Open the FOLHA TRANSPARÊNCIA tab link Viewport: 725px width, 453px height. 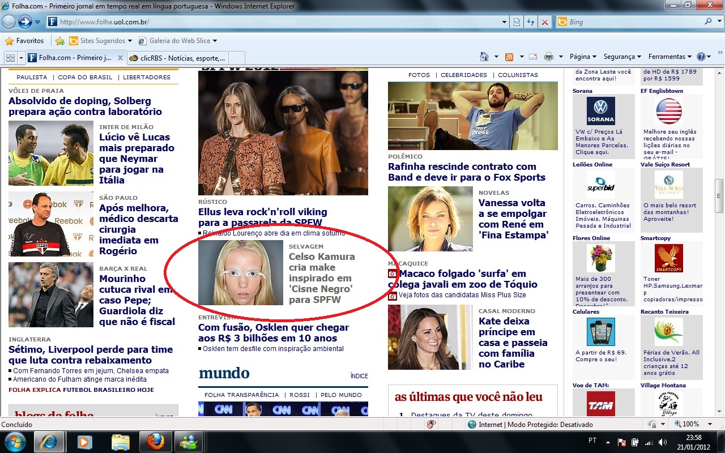point(242,395)
